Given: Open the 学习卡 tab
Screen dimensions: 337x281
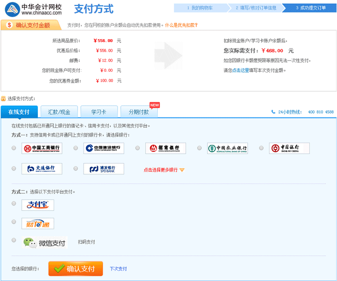Looking at the screenshot, I should click(98, 112).
